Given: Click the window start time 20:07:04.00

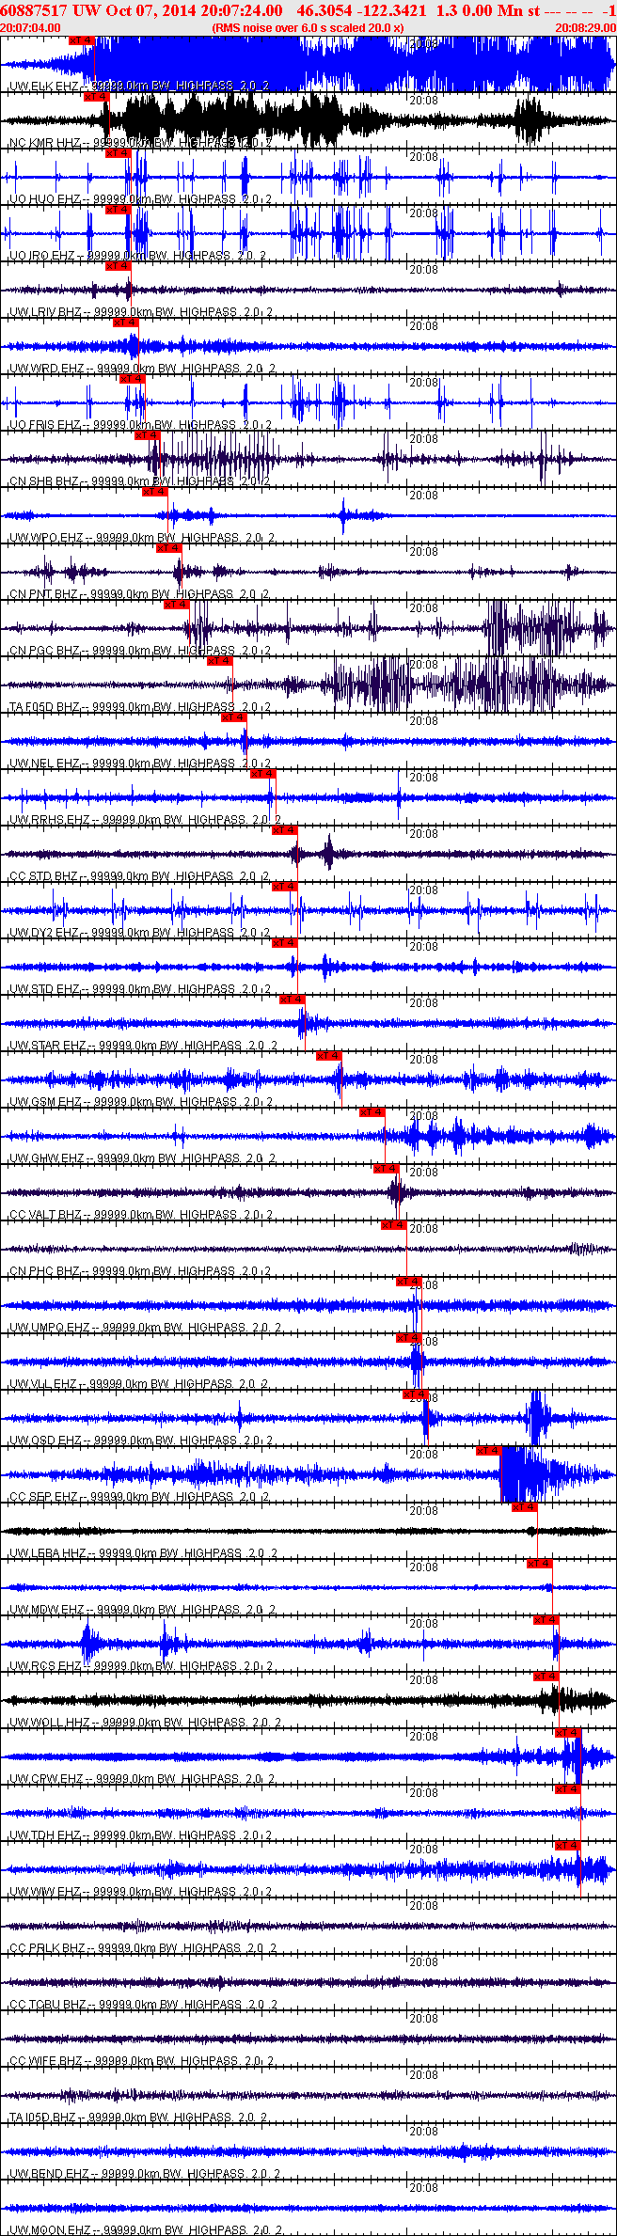Looking at the screenshot, I should [x=31, y=28].
